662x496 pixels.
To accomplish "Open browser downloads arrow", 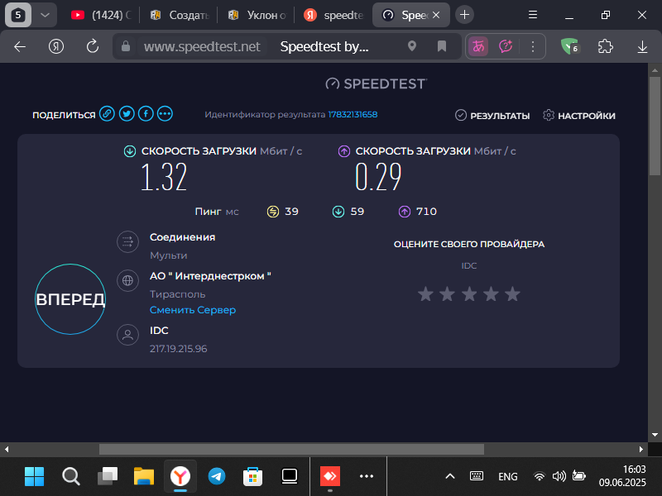I will click(x=642, y=46).
